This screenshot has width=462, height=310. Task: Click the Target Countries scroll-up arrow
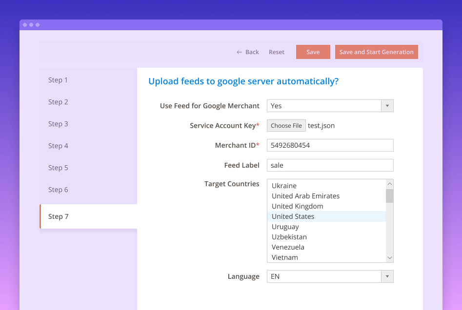click(x=389, y=184)
